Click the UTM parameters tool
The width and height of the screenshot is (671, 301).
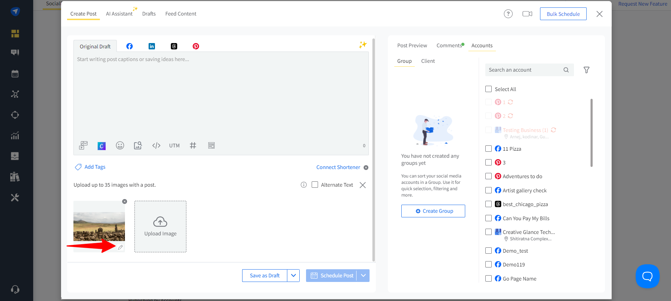174,145
